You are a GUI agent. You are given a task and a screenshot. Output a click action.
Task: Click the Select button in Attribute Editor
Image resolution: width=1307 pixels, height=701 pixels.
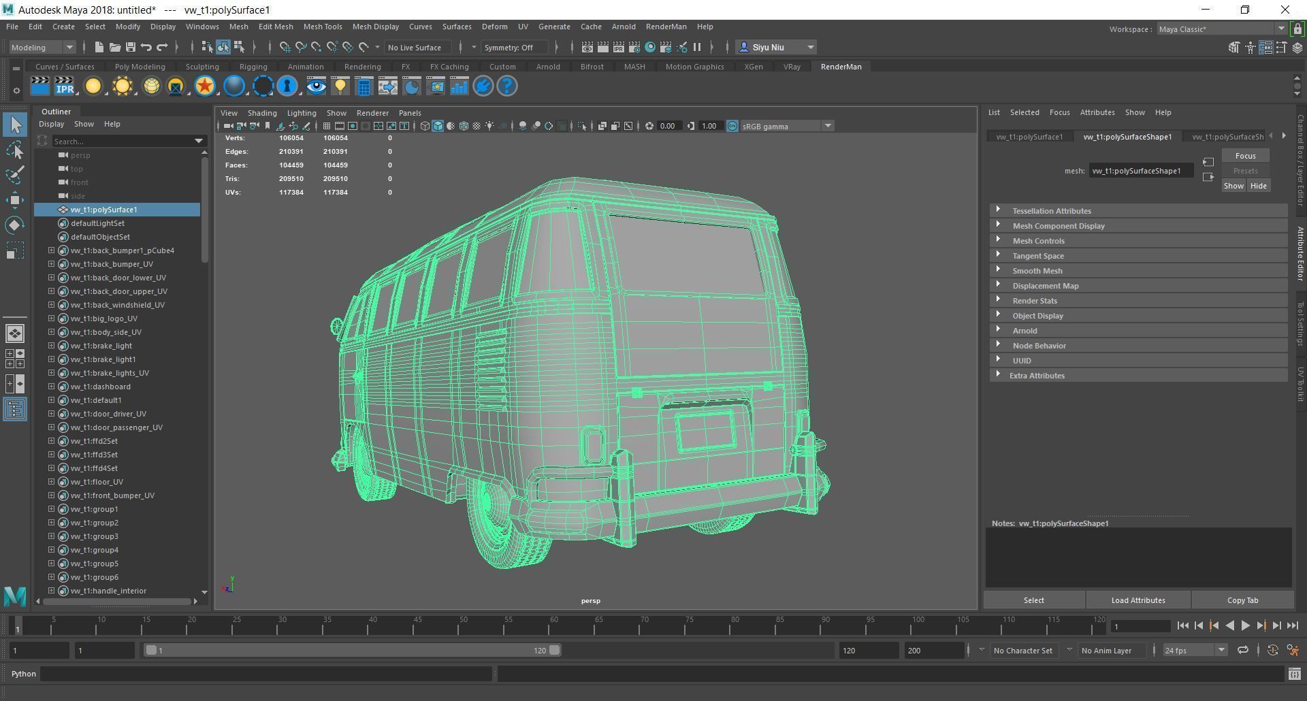pos(1033,600)
